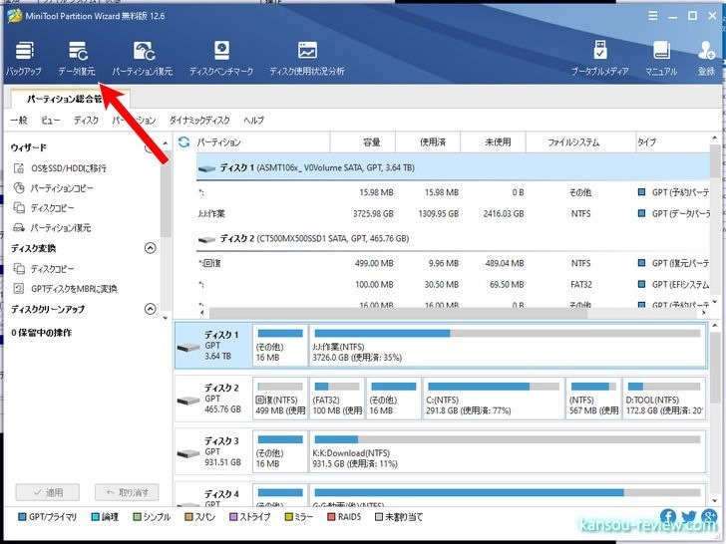
Task: Click the 適用 (Apply) button
Action: [48, 492]
